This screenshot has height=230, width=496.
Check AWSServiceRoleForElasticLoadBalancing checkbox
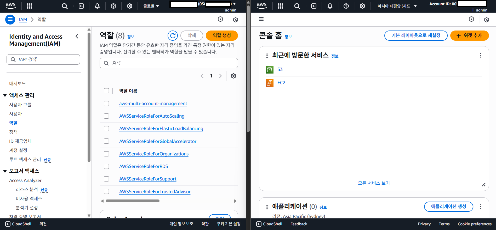pos(106,129)
